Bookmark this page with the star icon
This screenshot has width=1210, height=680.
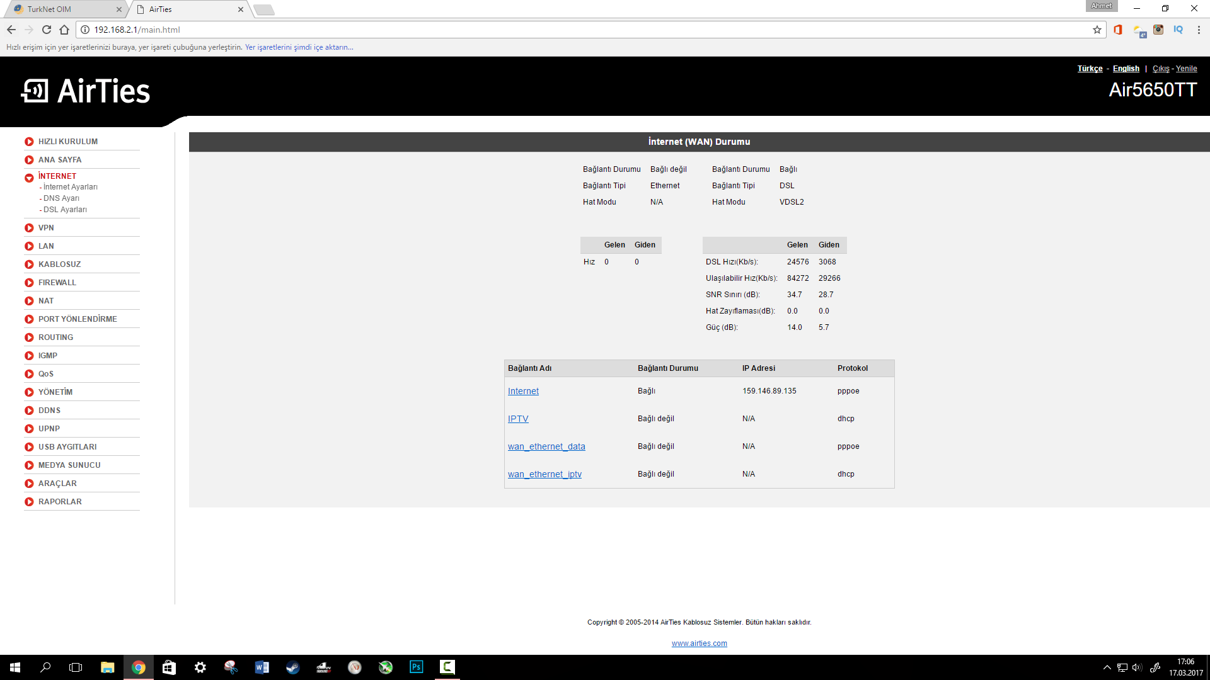coord(1097,30)
